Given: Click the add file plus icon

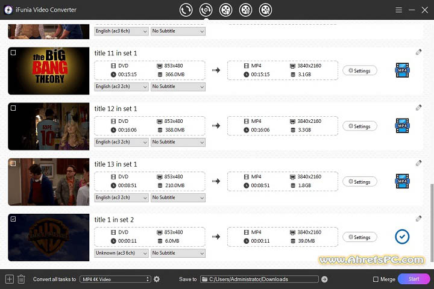Looking at the screenshot, I should click(9, 279).
